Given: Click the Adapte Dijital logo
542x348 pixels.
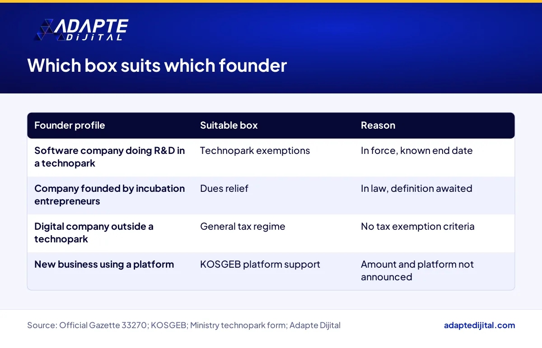Looking at the screenshot, I should (81, 30).
